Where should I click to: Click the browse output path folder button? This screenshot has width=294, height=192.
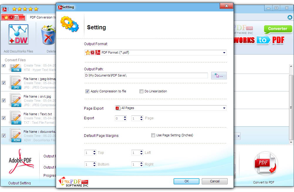pyautogui.click(x=219, y=76)
